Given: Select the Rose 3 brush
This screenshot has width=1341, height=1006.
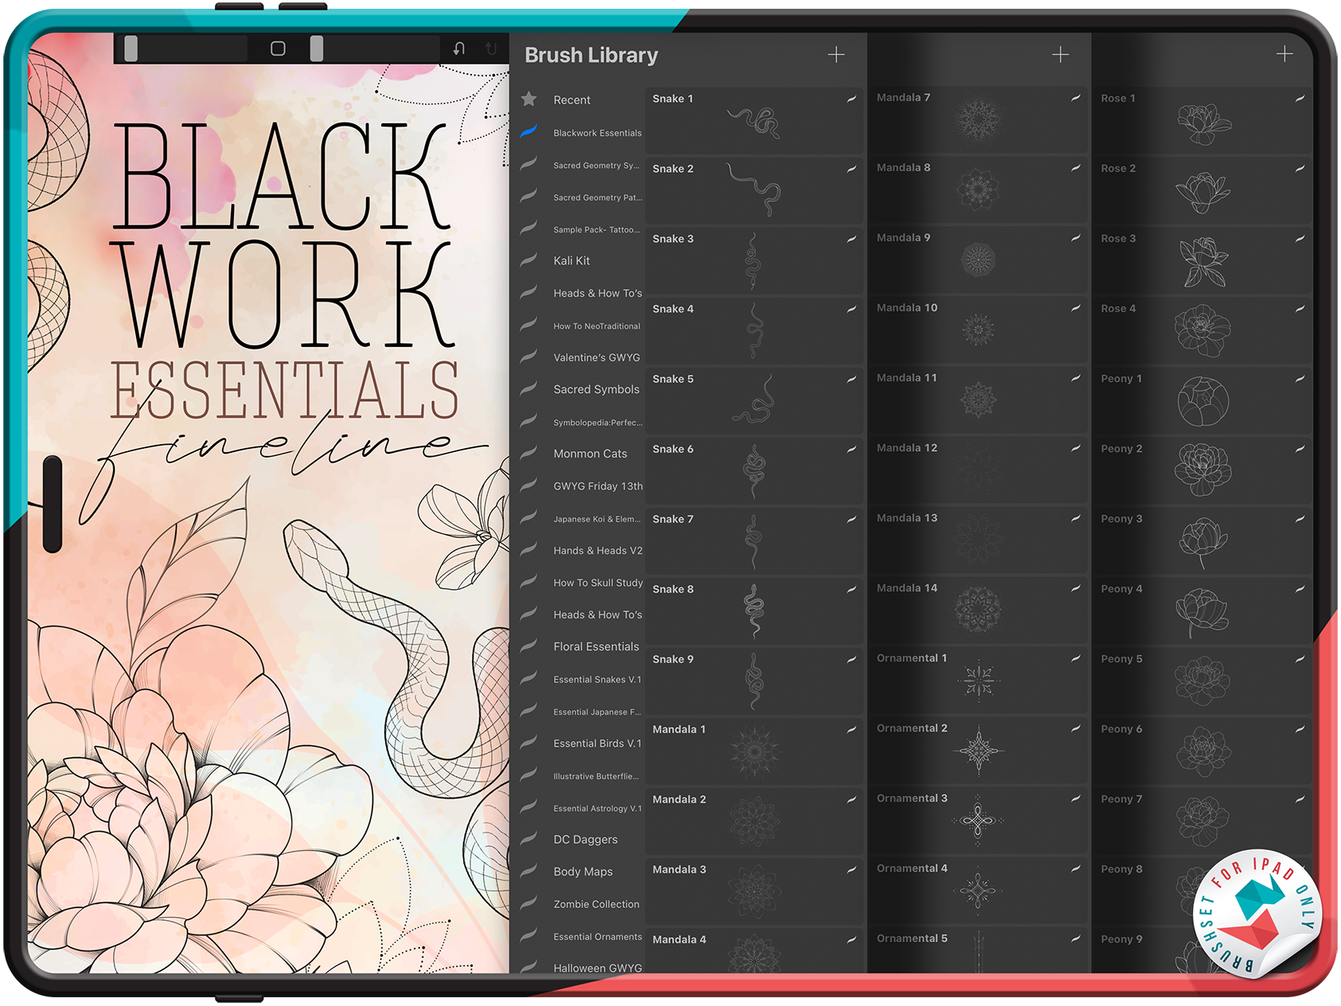Looking at the screenshot, I should click(x=1203, y=261).
